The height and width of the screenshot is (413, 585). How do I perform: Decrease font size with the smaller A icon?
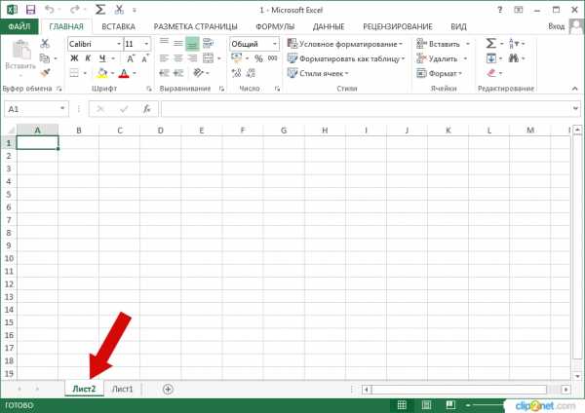click(x=144, y=58)
